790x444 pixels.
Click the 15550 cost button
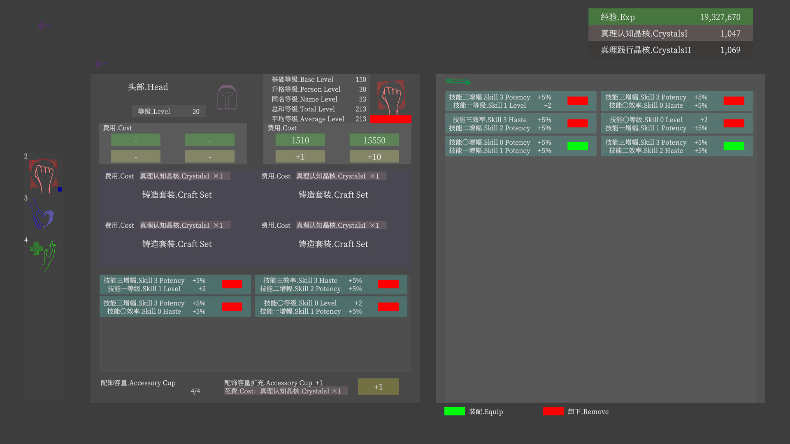point(374,140)
